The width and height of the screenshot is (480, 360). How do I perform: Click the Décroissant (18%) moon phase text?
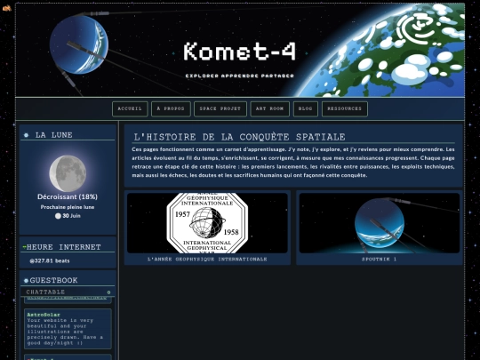(68, 196)
